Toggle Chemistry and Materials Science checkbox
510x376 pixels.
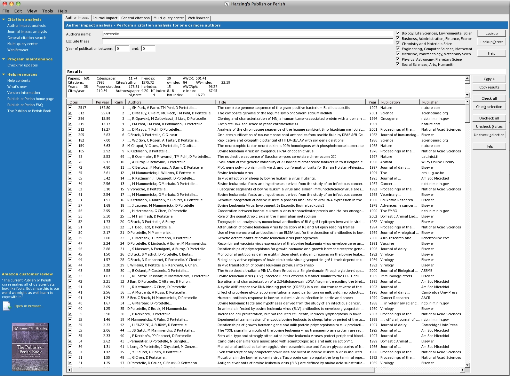point(398,43)
